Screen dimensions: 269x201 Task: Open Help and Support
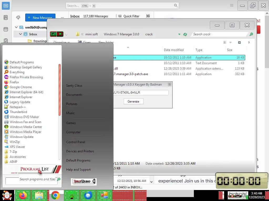(78, 170)
